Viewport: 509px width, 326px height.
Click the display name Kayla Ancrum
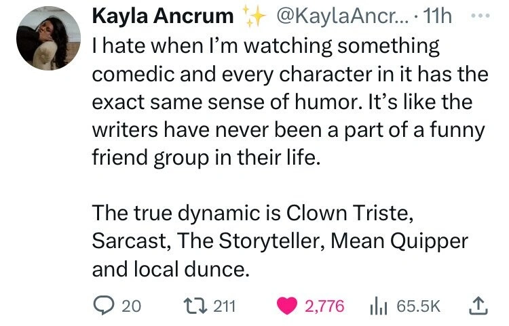162,15
